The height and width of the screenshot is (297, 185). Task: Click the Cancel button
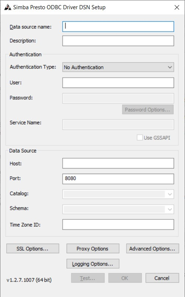(162, 278)
